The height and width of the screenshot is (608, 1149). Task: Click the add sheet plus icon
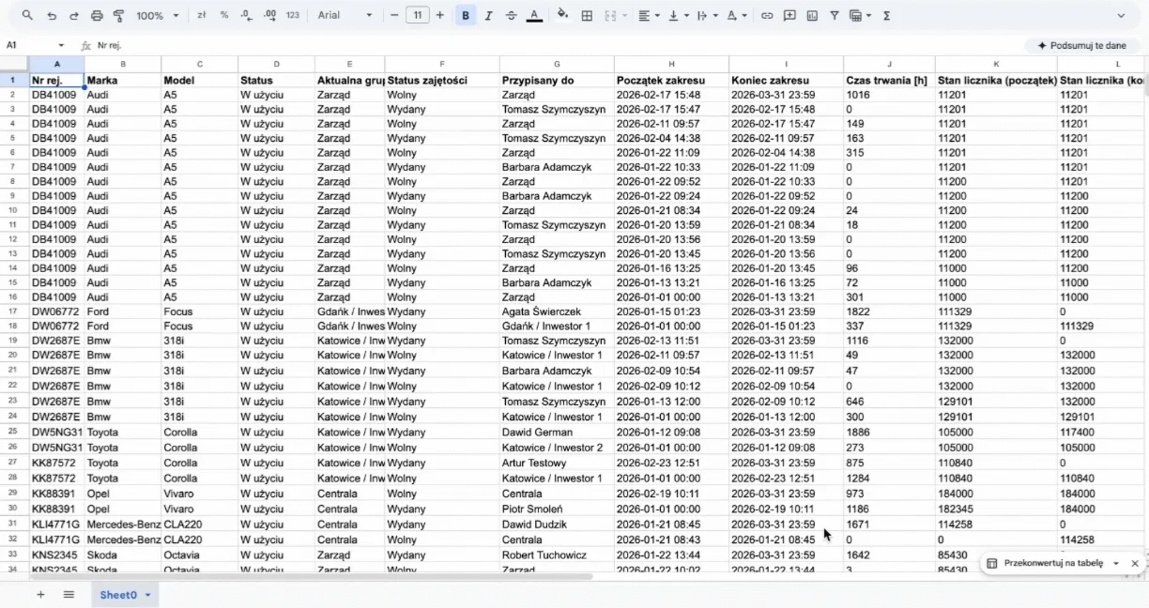click(40, 595)
